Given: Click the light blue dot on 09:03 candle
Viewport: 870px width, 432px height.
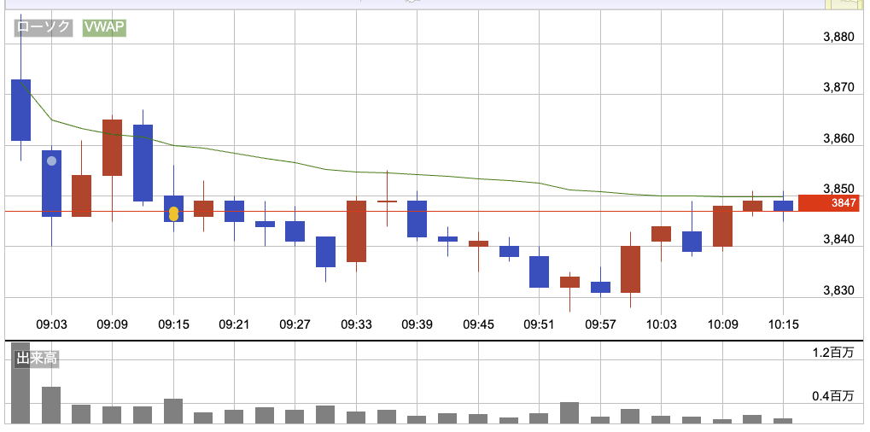Looking at the screenshot, I should (x=51, y=161).
